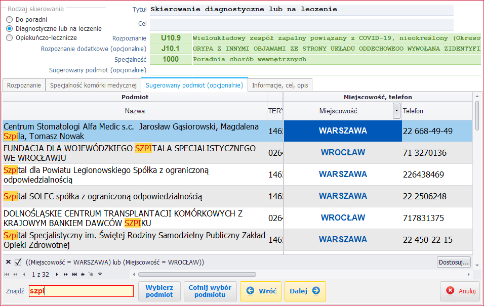This screenshot has width=484, height=306.
Task: Click the filter funnel icon in navigator
Action: click(x=100, y=275)
